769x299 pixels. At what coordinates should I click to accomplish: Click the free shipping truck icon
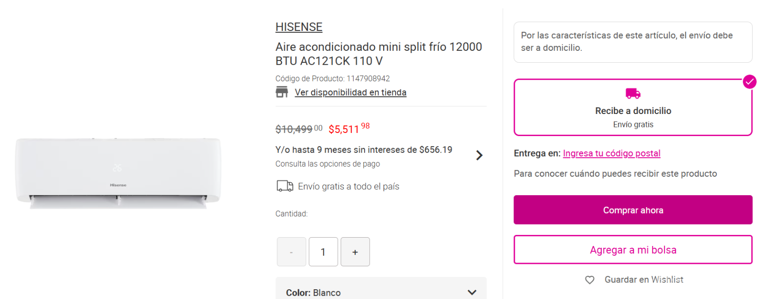285,186
